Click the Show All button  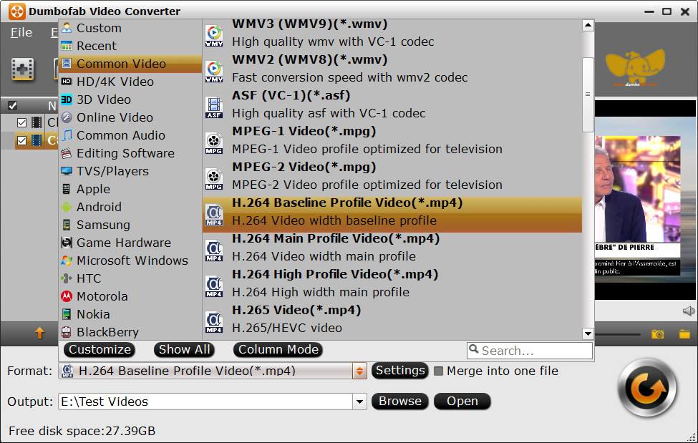pos(184,349)
